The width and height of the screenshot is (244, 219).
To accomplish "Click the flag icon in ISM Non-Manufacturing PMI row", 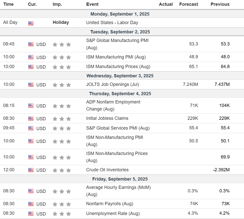I will tap(31, 141).
